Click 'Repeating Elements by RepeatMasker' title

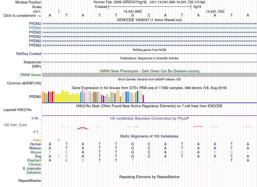[149, 177]
